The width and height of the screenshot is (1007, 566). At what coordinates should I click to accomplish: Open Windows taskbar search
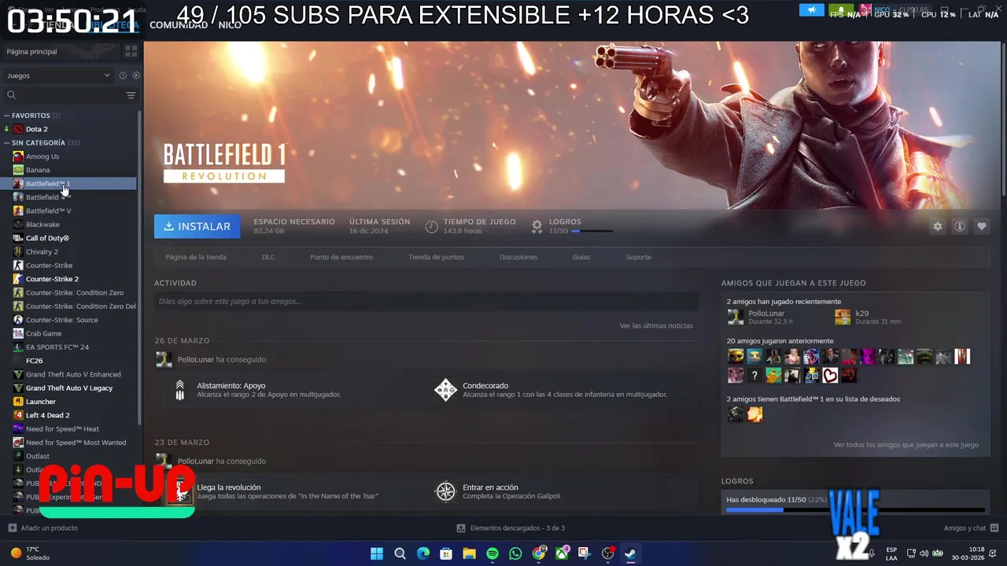point(400,553)
